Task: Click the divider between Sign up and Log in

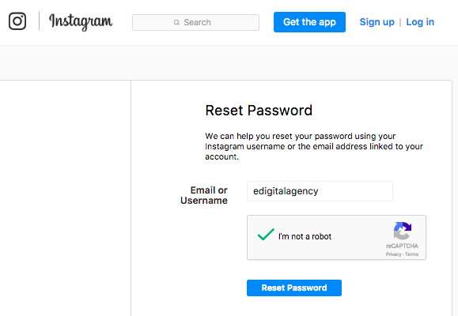Action: (x=400, y=22)
